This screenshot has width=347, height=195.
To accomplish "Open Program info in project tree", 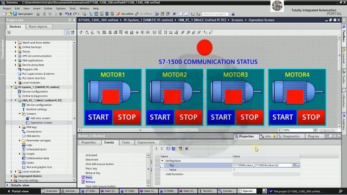I will coord(30,69).
